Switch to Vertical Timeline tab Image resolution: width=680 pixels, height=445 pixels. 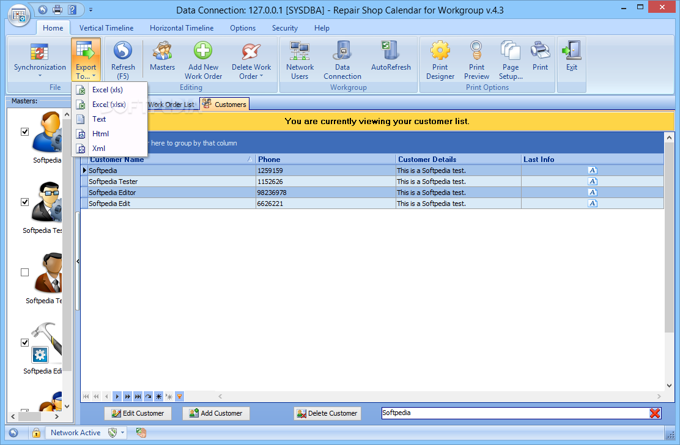[x=106, y=28]
